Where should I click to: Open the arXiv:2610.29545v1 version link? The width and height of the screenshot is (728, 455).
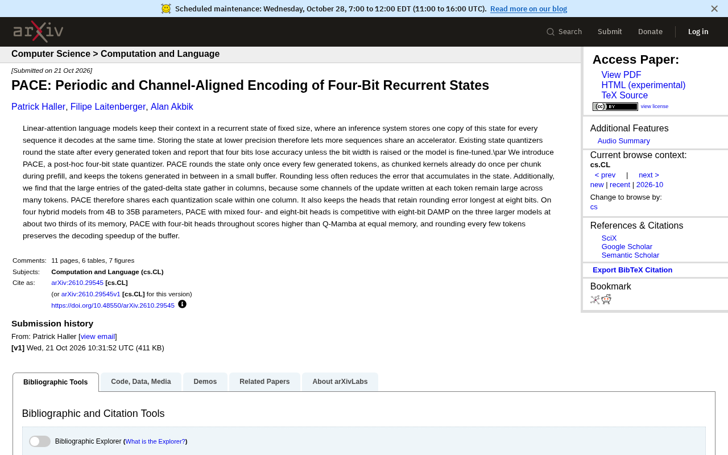tap(91, 294)
